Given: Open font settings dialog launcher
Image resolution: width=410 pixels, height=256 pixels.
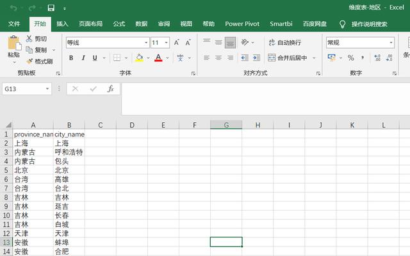Looking at the screenshot, I should [x=193, y=74].
